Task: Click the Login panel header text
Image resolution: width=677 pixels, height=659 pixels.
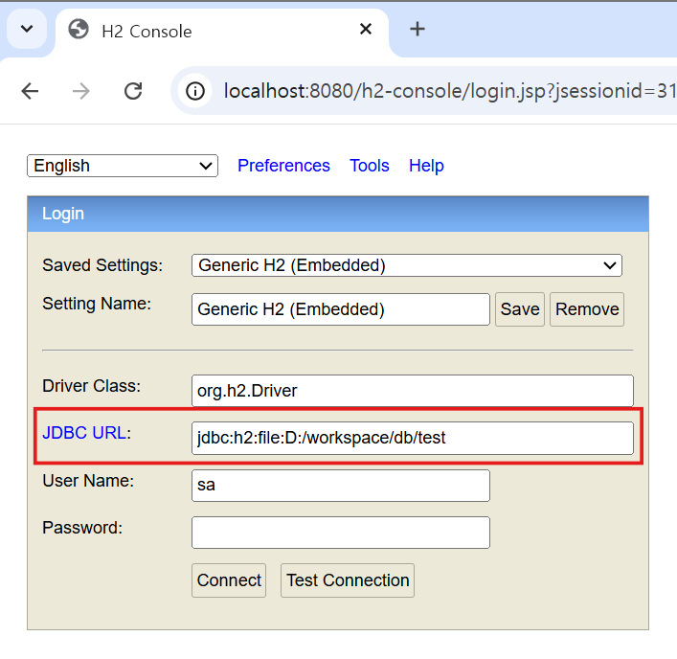Action: [x=63, y=214]
